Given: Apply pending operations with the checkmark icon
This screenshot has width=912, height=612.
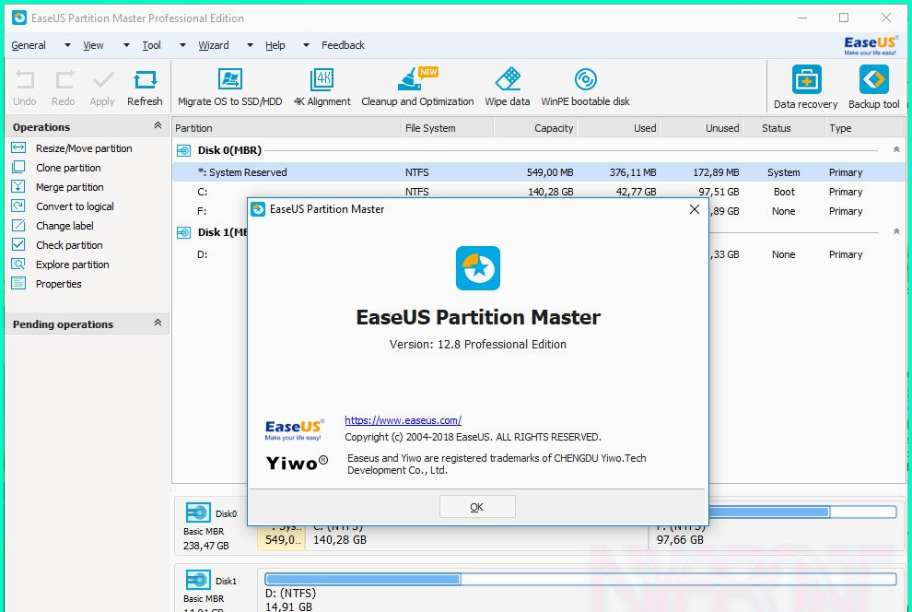Looking at the screenshot, I should click(102, 88).
